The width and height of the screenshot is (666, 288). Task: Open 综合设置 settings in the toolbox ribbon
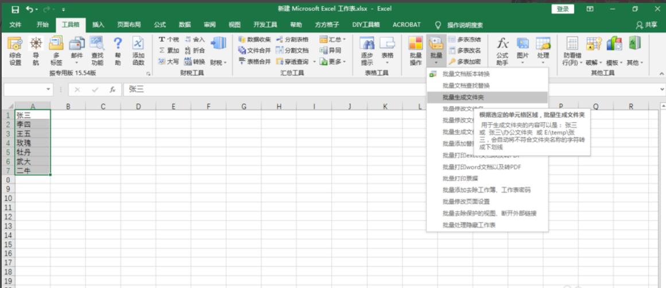pos(16,51)
